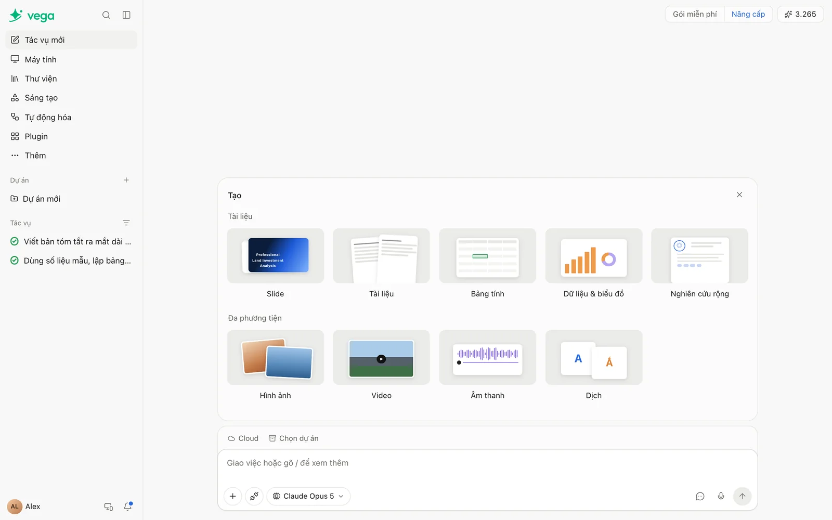This screenshot has width=832, height=520.
Task: Open the credits balance 3.265
Action: [x=800, y=14]
